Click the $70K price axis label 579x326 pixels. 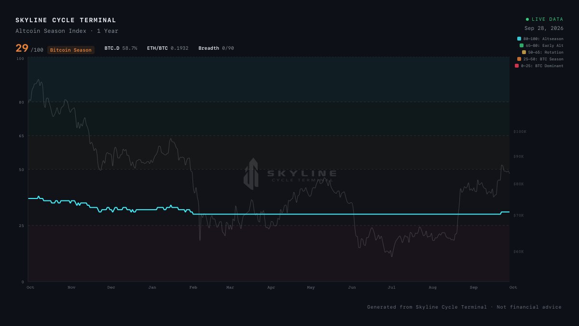point(519,215)
